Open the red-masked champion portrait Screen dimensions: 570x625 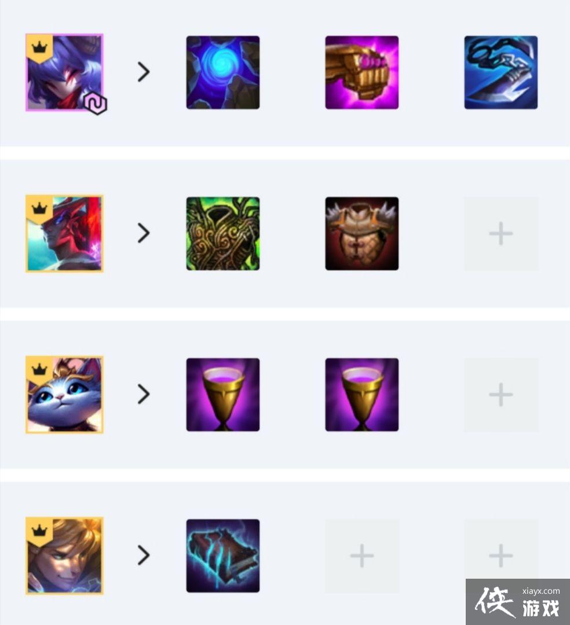[65, 234]
